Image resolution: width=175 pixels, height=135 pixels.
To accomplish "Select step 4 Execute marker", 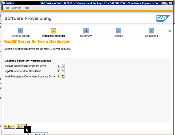I will click(x=119, y=31).
